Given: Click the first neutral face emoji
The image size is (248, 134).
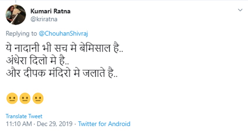Looking at the screenshot, I should tap(12, 99).
